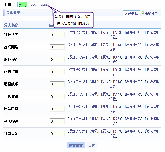The width and height of the screenshot is (165, 152).
Task: Click 合并/删除 for 特别关注
Action: tap(134, 131)
